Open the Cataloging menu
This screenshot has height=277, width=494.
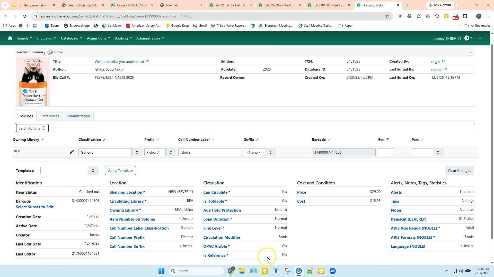[x=72, y=38]
